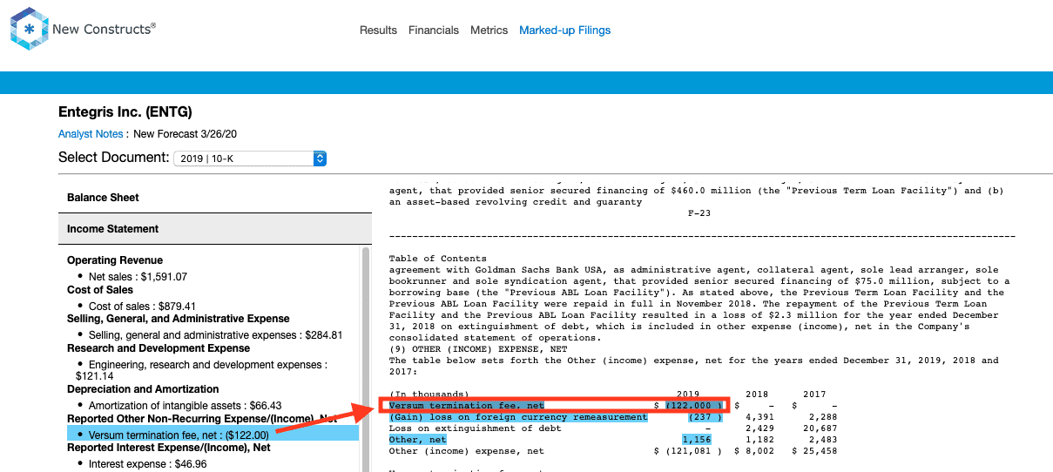Select highlighted Versum termination fee, net item
1053x472 pixels.
[213, 435]
